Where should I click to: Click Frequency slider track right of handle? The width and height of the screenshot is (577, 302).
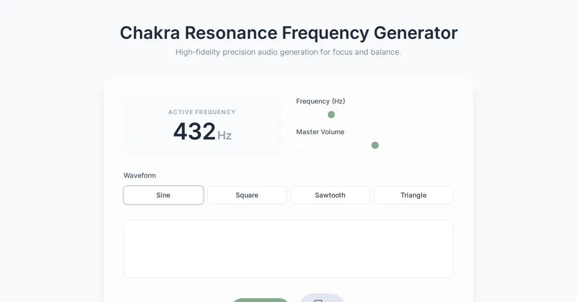pyautogui.click(x=394, y=115)
